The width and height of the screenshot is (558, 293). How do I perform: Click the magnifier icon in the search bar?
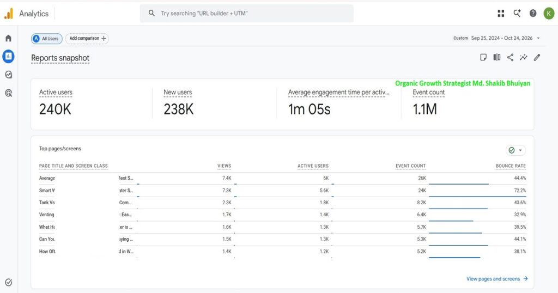(x=151, y=13)
